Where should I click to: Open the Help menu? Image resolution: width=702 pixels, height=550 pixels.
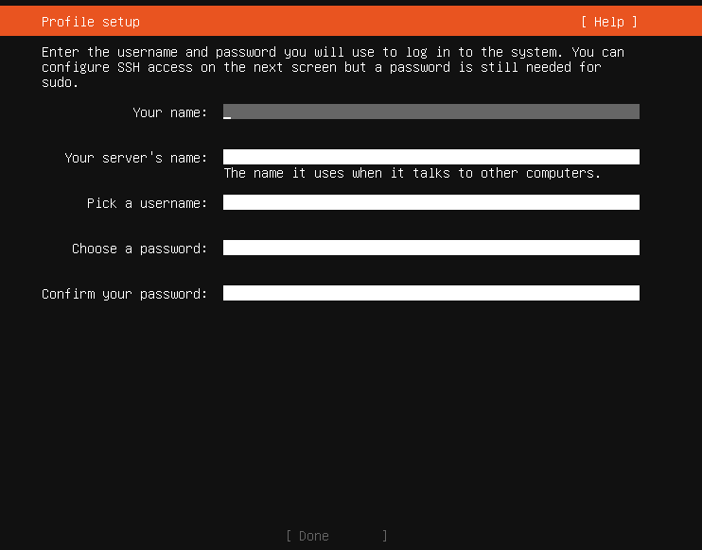(x=609, y=22)
